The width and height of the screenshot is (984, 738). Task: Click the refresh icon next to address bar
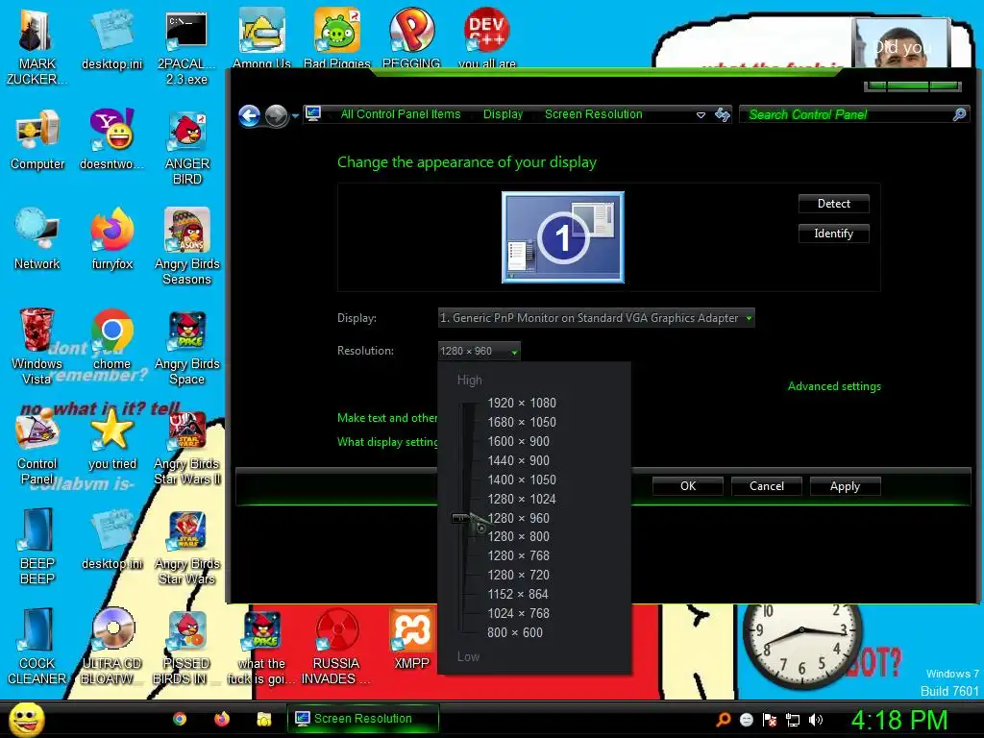(723, 115)
